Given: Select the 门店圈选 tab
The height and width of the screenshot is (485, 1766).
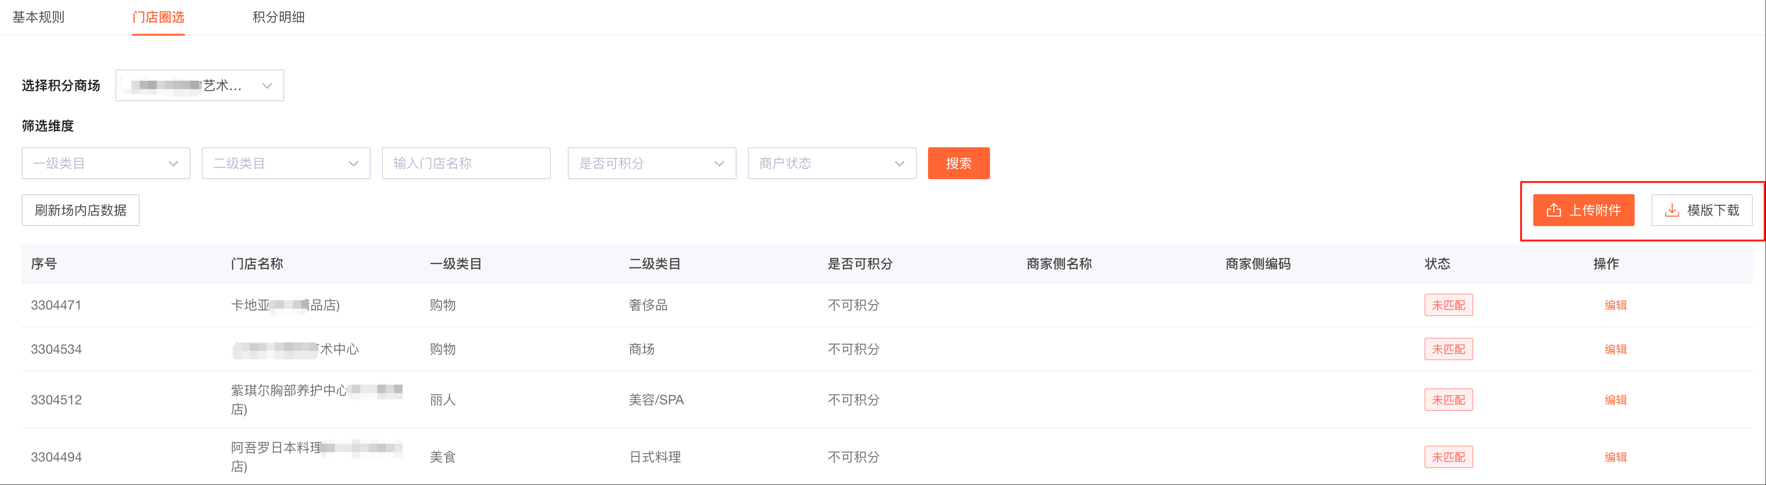Looking at the screenshot, I should (x=159, y=17).
